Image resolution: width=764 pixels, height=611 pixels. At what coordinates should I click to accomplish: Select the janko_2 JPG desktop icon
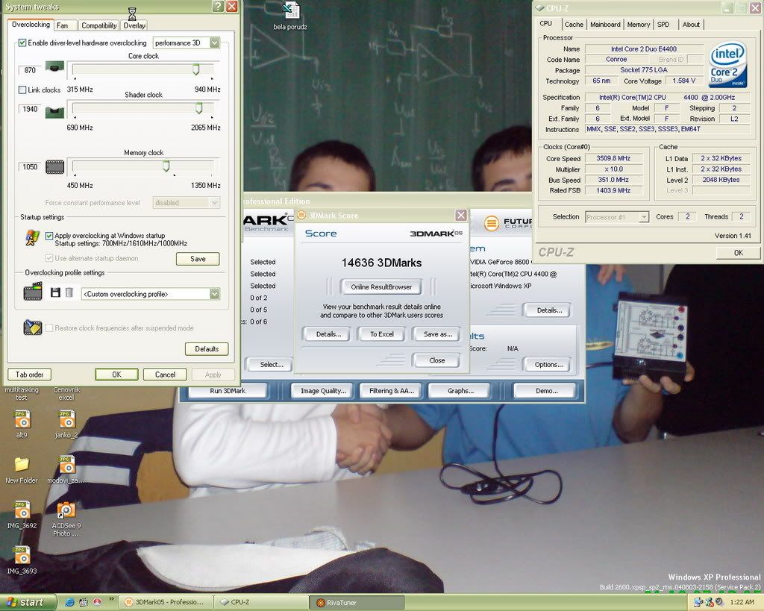tap(66, 424)
